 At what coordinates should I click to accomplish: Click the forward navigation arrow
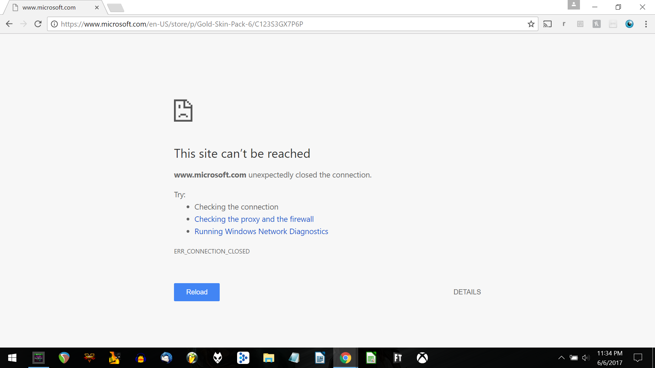[24, 24]
